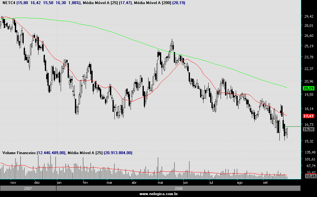This screenshot has width=317, height=197.
Task: Select the mai month on time axis
Action: [x=160, y=183]
